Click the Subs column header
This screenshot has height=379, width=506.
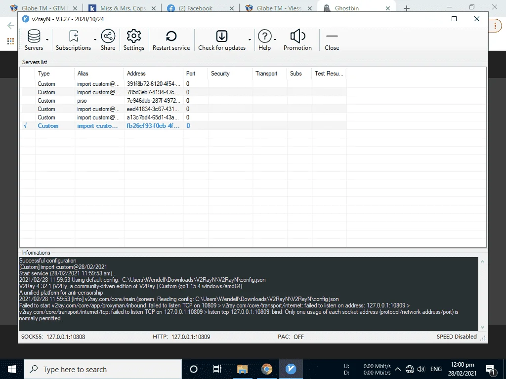coord(299,74)
